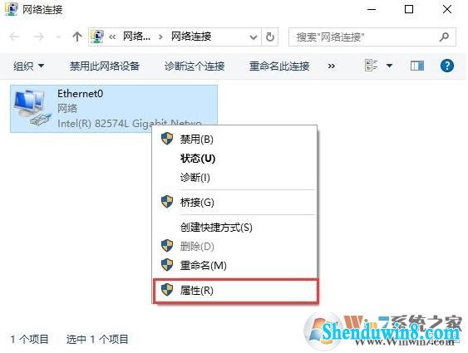Screen dimensions: 468x353
Task: Toggle the preview pane icon
Action: [x=417, y=66]
